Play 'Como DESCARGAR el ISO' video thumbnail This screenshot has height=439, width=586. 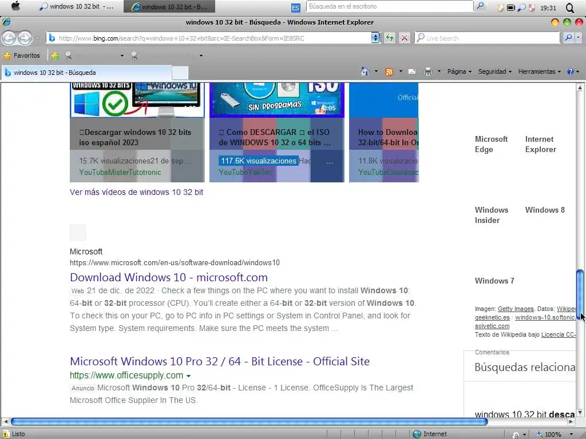276,99
